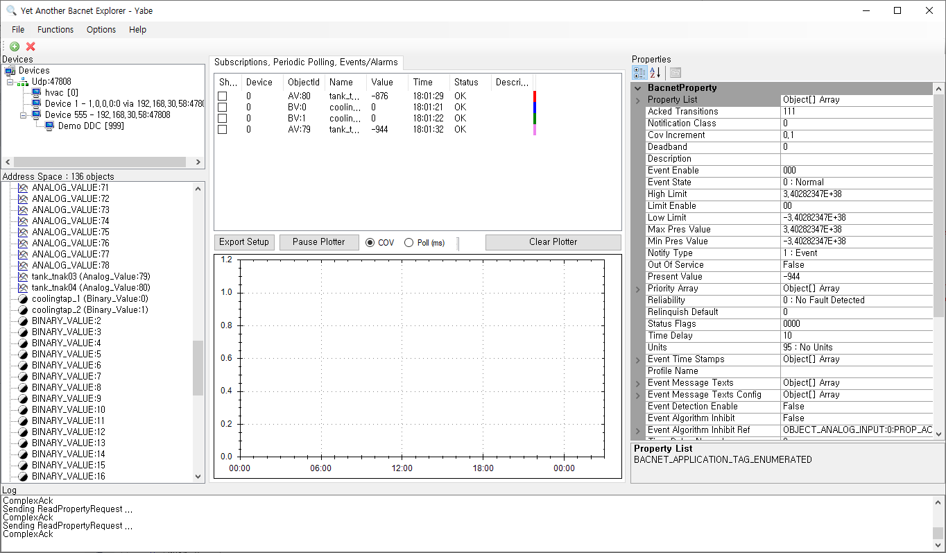The width and height of the screenshot is (946, 553).
Task: Expand the Priority Array property
Action: (638, 289)
